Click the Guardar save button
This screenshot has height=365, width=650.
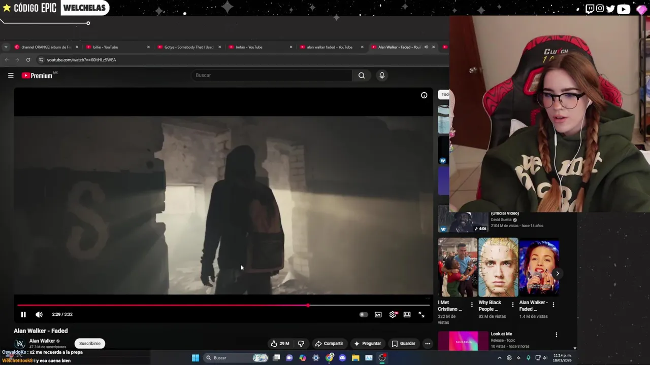pos(404,344)
